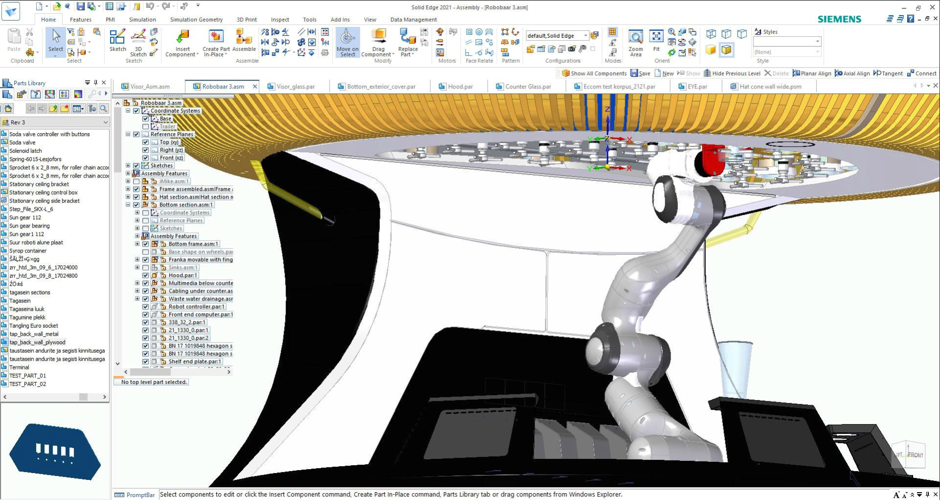Click the Parts Library search magnifier icon
Viewport: 940px width, 500px height.
click(104, 109)
